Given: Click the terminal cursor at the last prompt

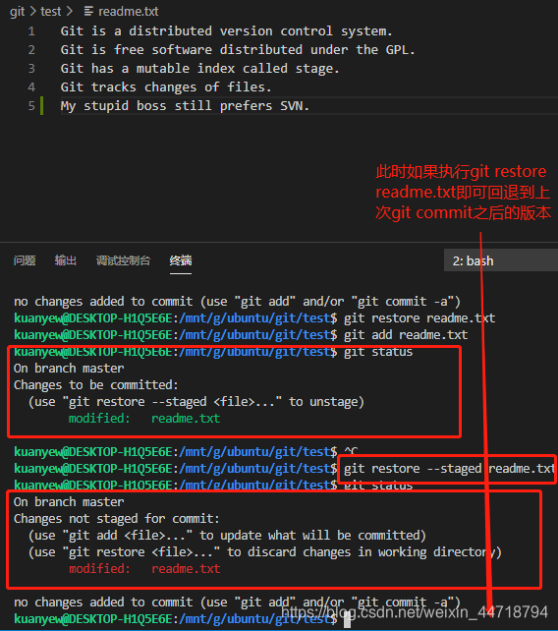Looking at the screenshot, I should tap(347, 620).
